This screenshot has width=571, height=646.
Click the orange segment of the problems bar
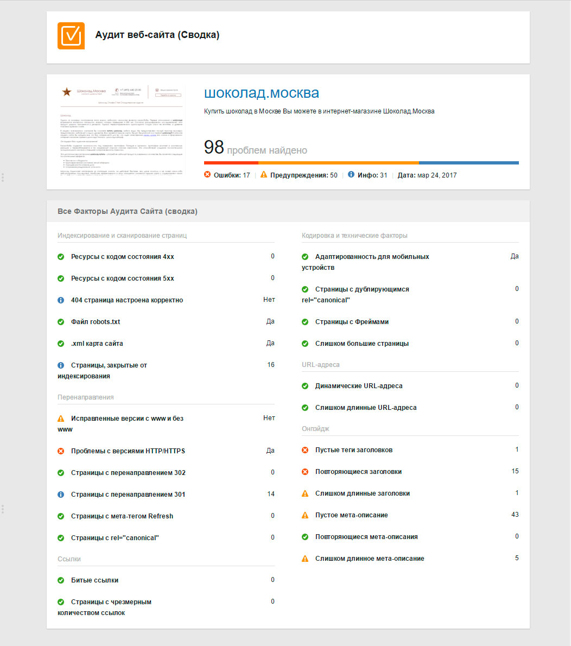coord(339,163)
